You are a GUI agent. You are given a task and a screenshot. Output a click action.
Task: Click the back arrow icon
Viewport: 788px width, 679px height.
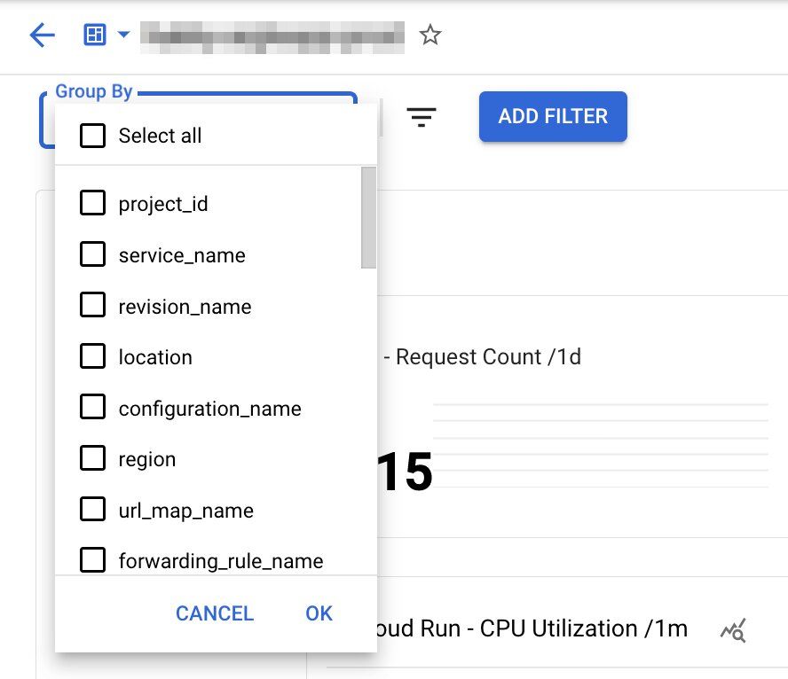[42, 35]
